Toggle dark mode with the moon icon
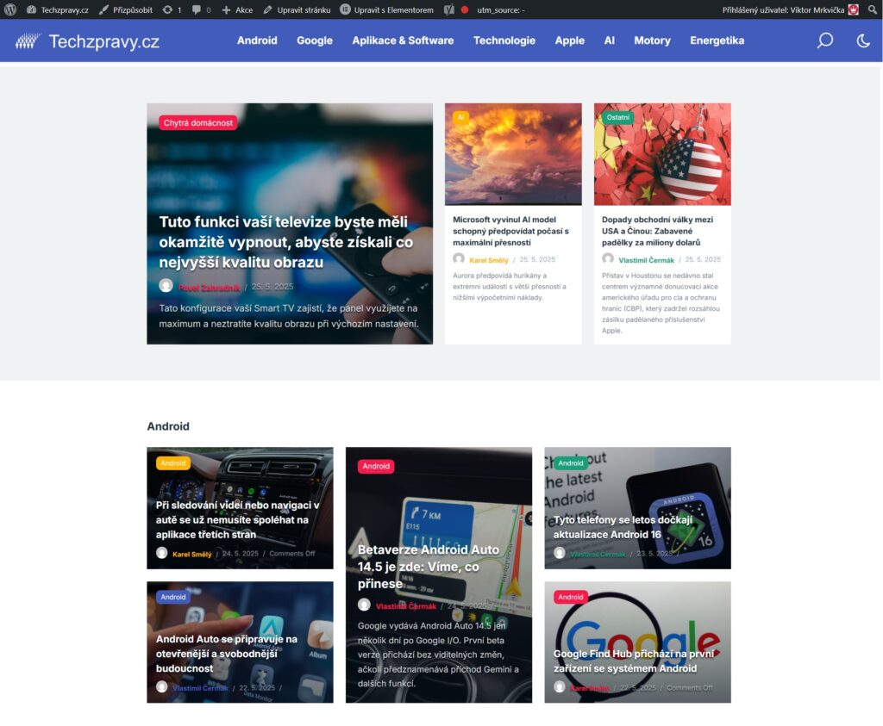This screenshot has width=883, height=726. point(862,40)
